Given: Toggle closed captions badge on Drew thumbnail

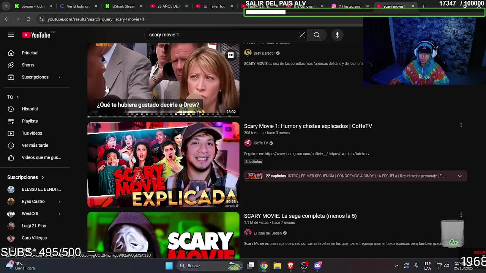Looking at the screenshot, I should point(230,55).
